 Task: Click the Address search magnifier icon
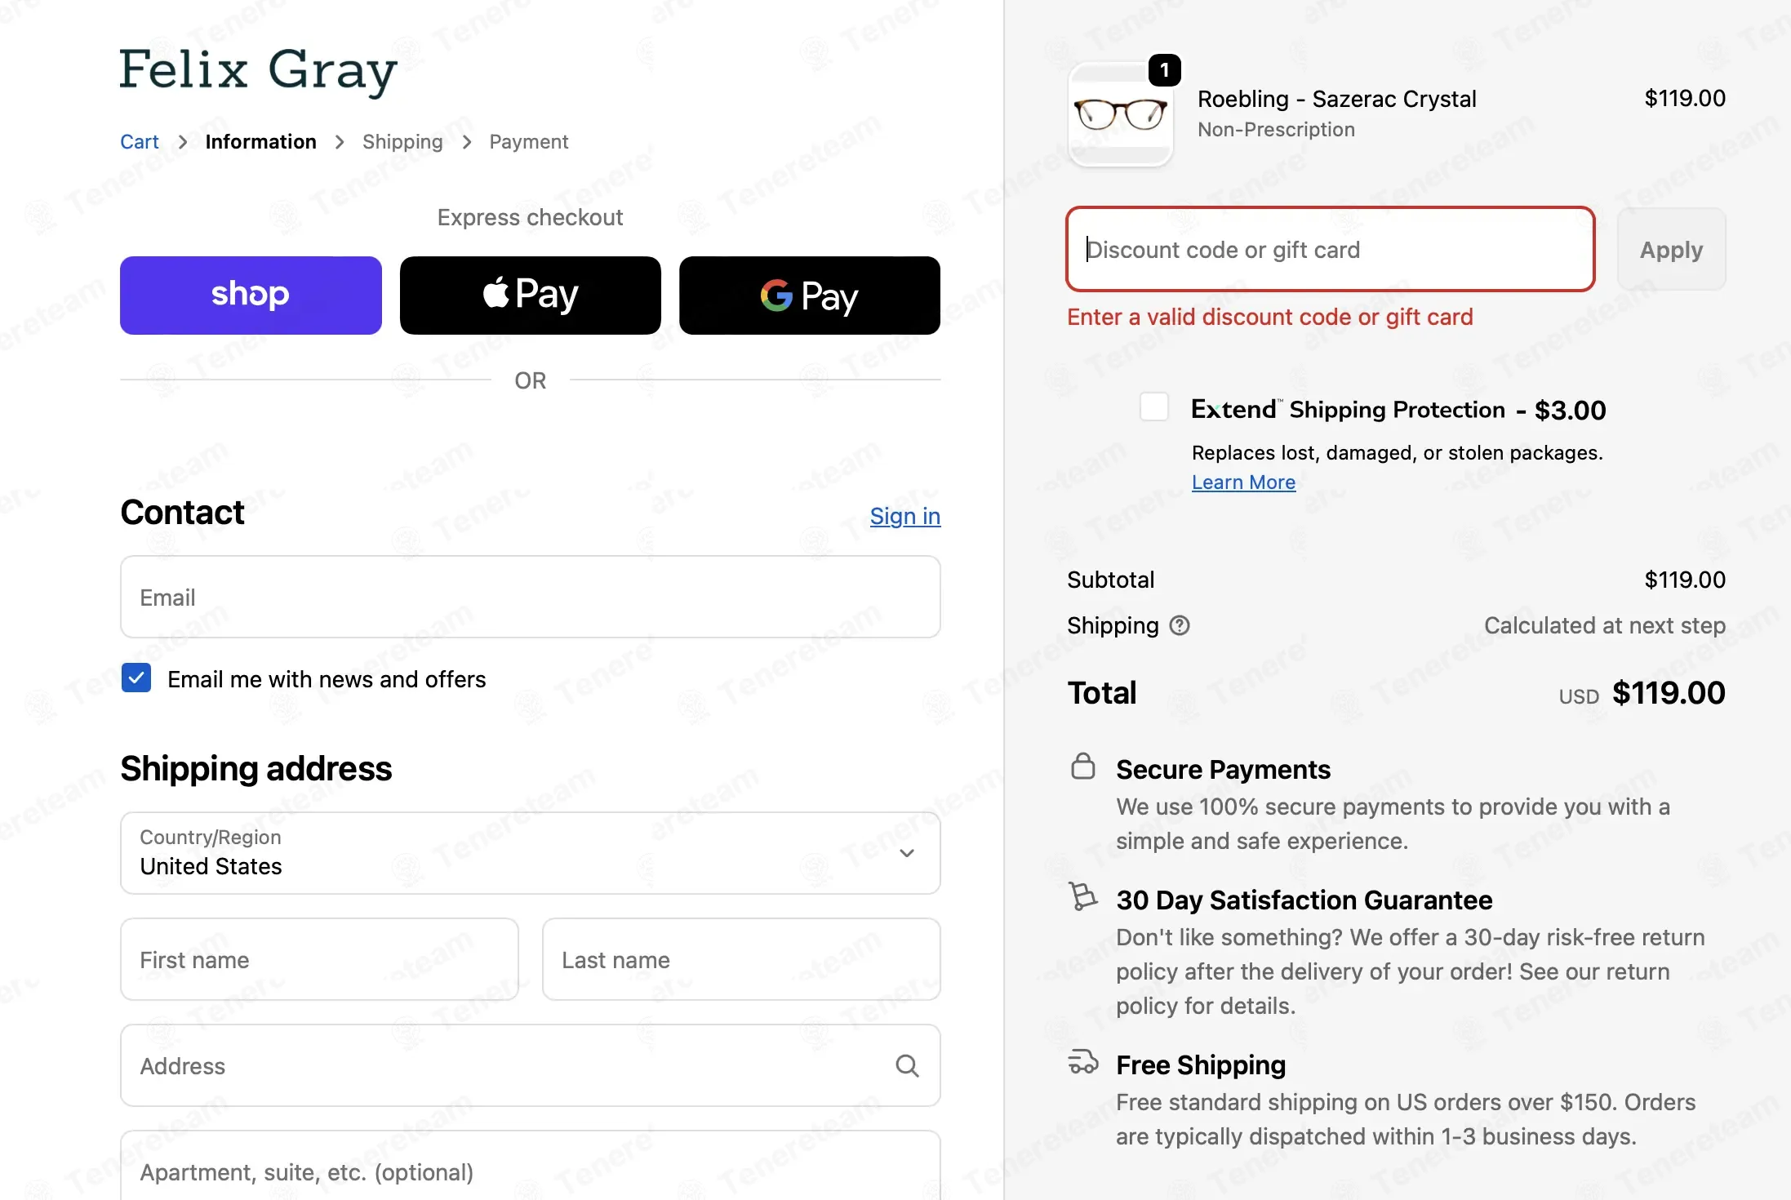(x=907, y=1065)
